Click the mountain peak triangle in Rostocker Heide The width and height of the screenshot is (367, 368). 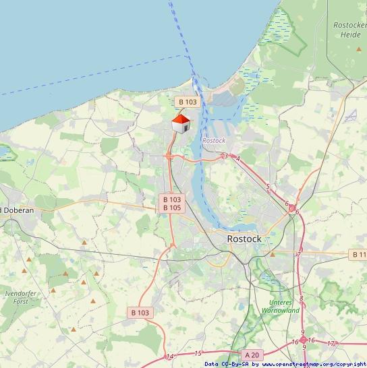pos(358,49)
